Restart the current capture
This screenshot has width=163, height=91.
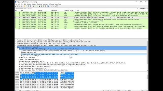click(x=20, y=6)
